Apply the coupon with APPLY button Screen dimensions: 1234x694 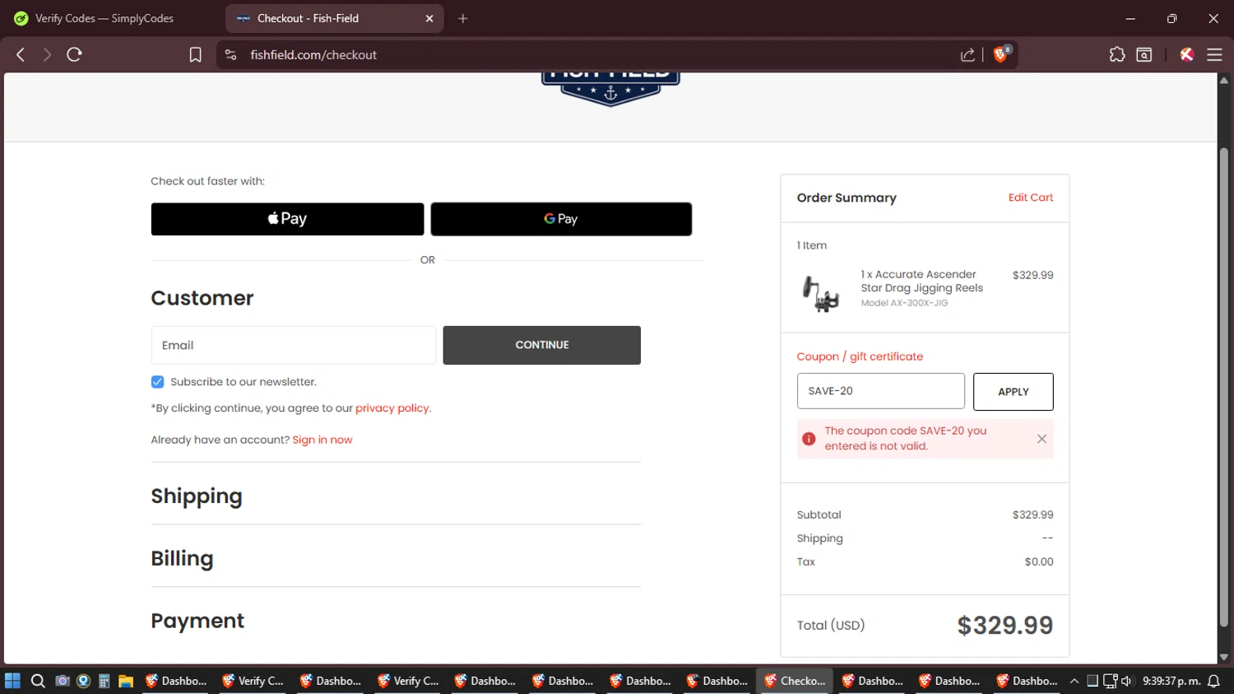tap(1013, 392)
